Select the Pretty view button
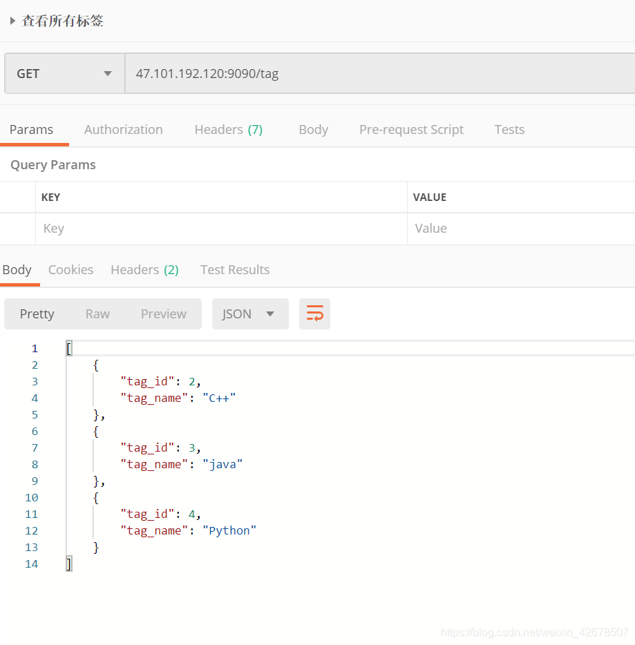Viewport: 635px width, 645px height. pos(37,314)
